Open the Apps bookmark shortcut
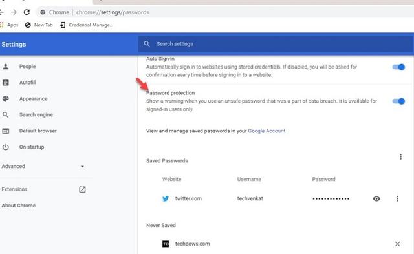Screen dimensions: 414x254 [x=9, y=25]
